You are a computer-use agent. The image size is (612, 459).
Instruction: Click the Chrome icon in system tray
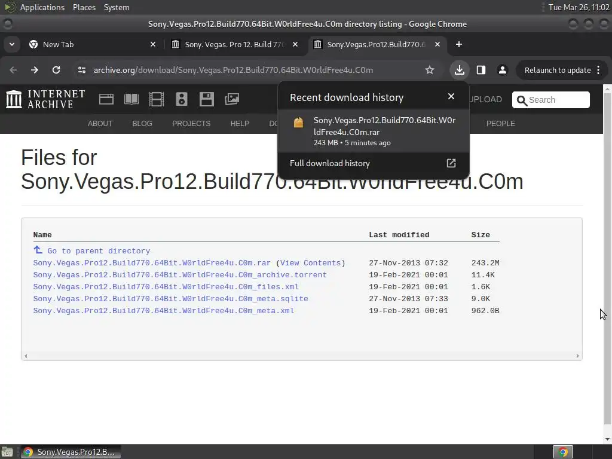point(563,452)
